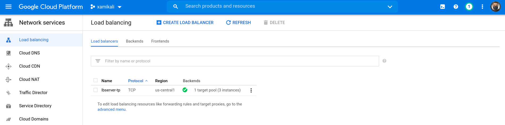Click the user account avatar
Screen dimensions: 505x125
coord(495,7)
